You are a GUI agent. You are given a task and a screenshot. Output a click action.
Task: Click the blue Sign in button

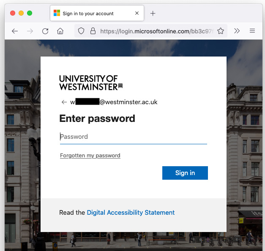tap(185, 173)
